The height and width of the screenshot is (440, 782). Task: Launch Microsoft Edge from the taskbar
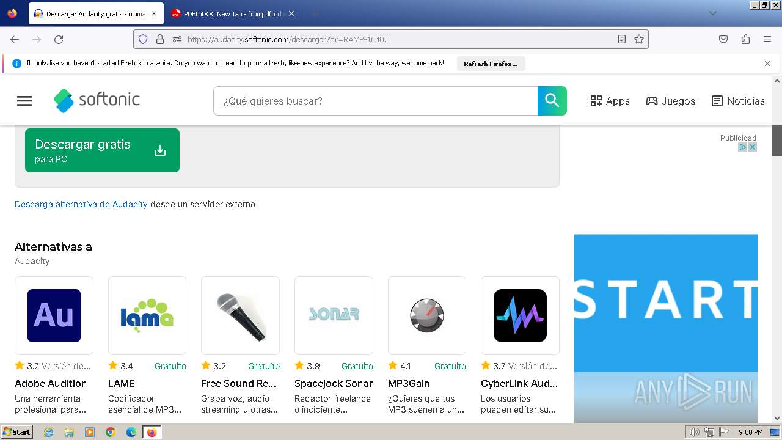(x=131, y=432)
